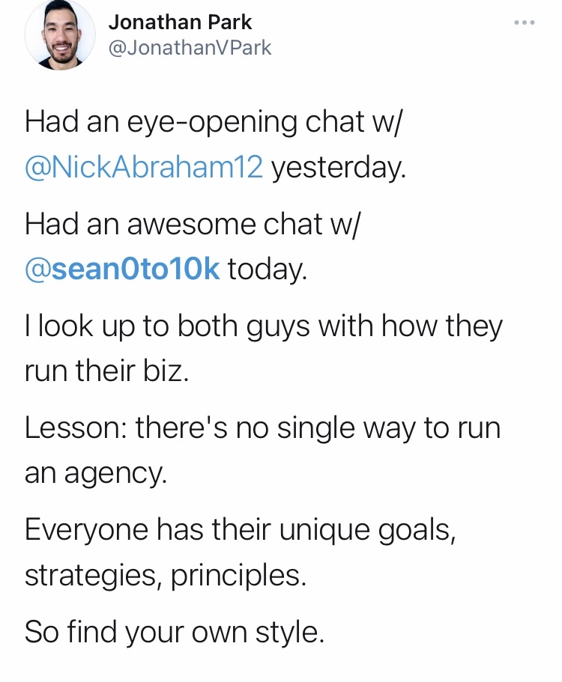Open the @NickAbraham12 mention link
Viewport: 562px width, 682px height.
(144, 168)
